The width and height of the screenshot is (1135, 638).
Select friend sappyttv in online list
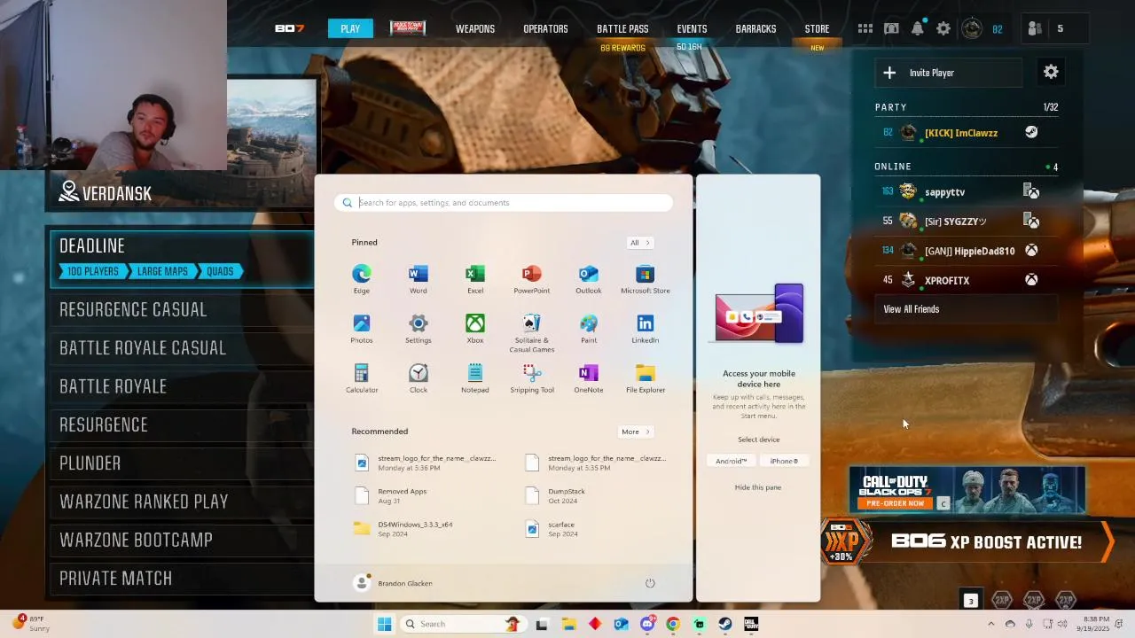[965, 191]
